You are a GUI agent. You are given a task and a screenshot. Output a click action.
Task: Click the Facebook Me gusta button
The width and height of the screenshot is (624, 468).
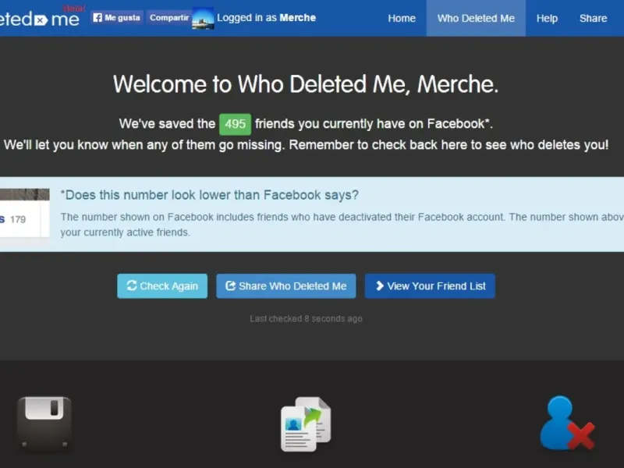[116, 17]
